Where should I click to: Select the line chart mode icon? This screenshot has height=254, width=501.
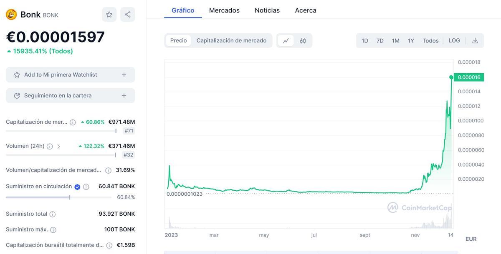pos(286,40)
